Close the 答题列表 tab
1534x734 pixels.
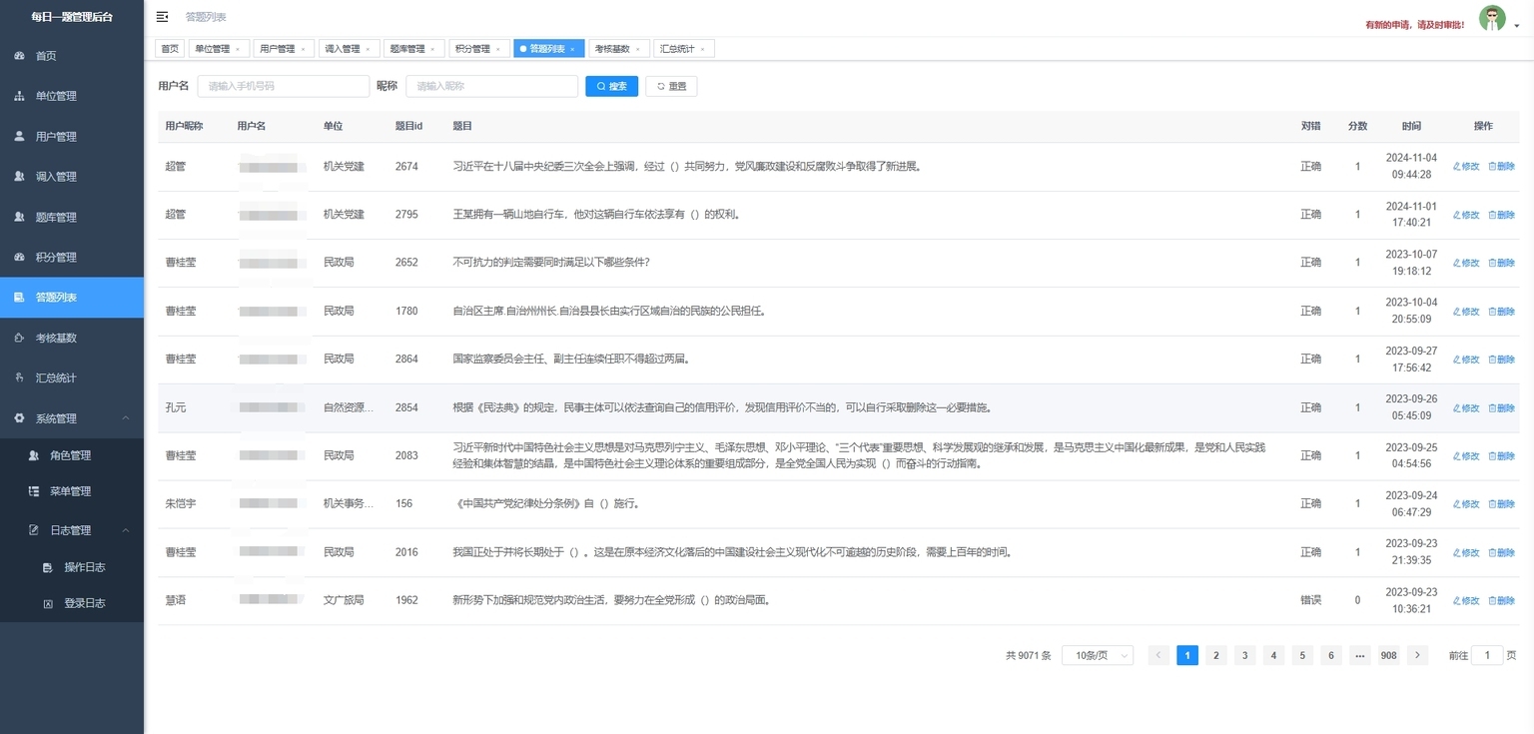572,49
